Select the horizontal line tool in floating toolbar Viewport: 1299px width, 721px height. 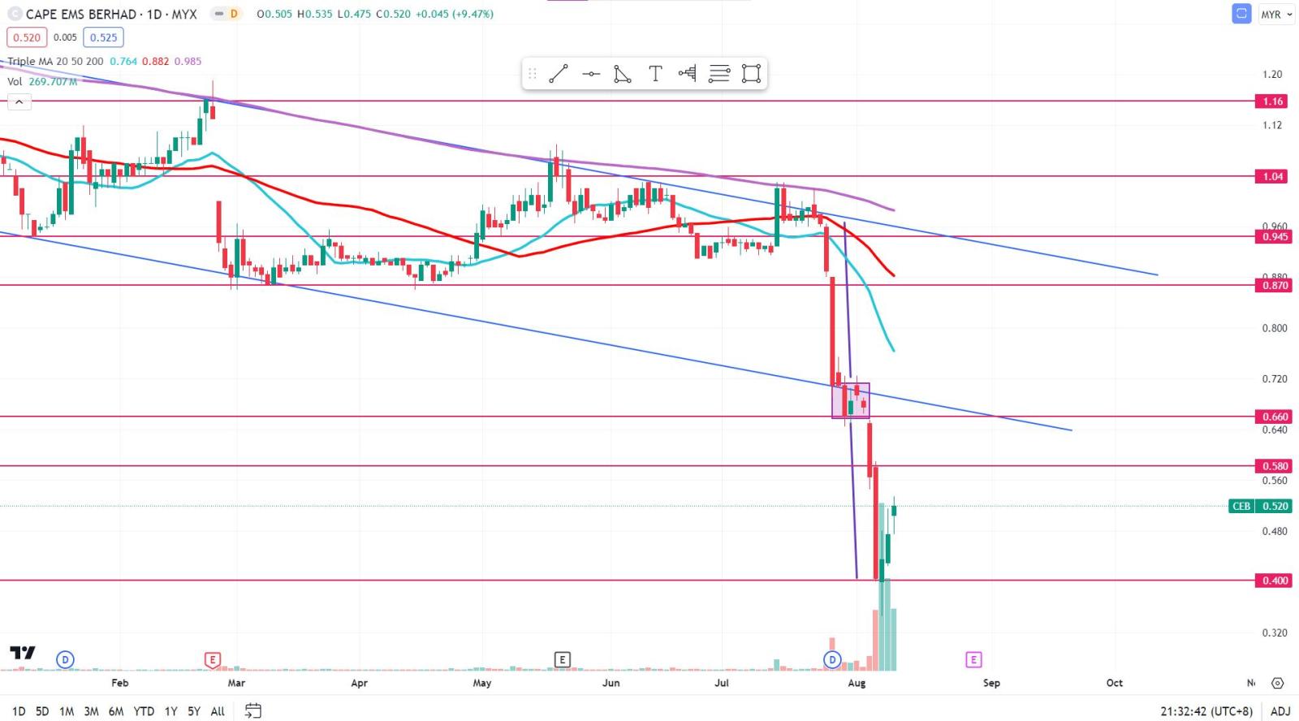591,74
